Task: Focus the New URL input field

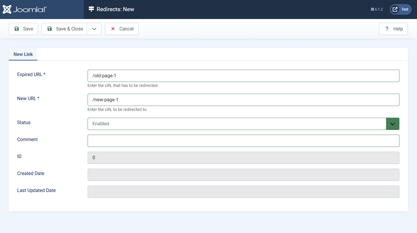Action: point(244,100)
